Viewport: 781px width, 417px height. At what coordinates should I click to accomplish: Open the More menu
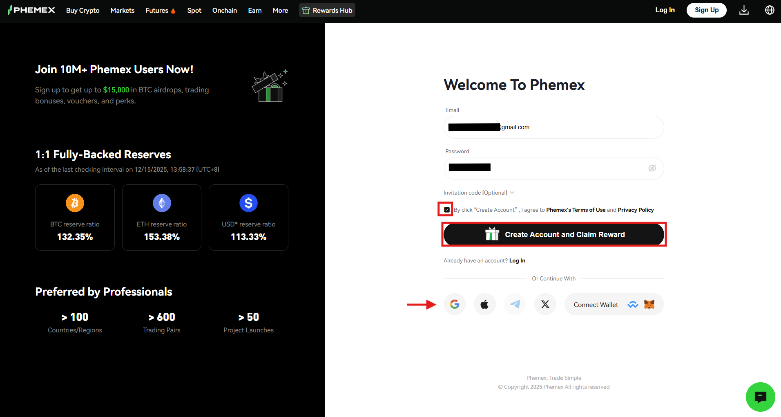pyautogui.click(x=280, y=10)
